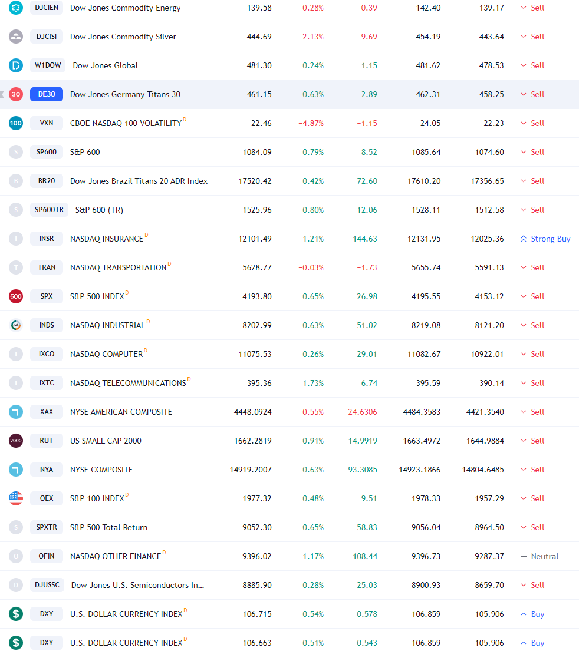
Task: Click the SP600 placeholder logo icon
Action: pyautogui.click(x=16, y=152)
